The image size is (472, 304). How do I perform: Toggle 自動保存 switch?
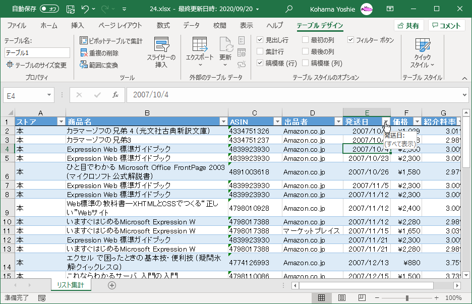point(49,9)
